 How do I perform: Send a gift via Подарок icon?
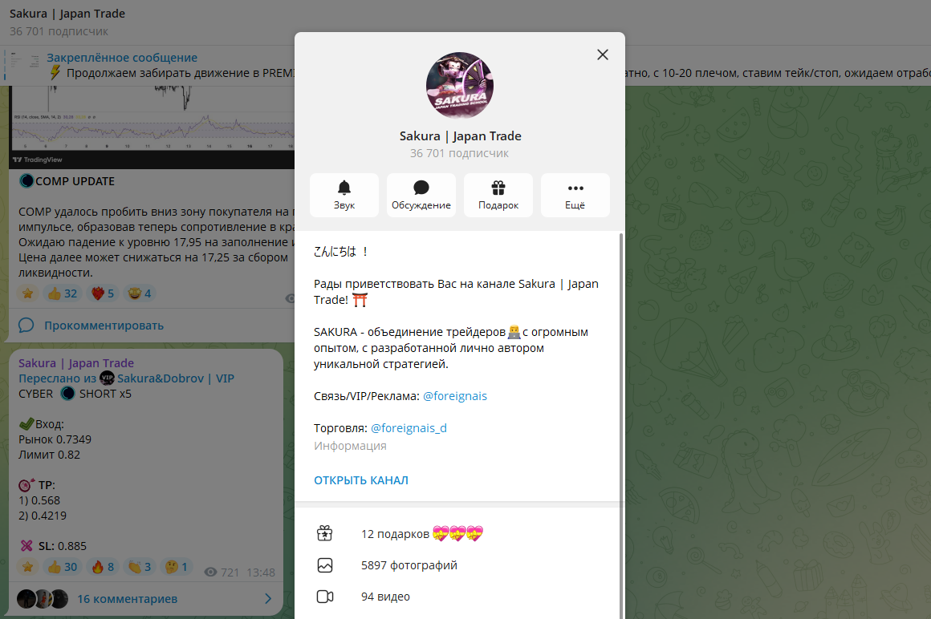[x=498, y=195]
